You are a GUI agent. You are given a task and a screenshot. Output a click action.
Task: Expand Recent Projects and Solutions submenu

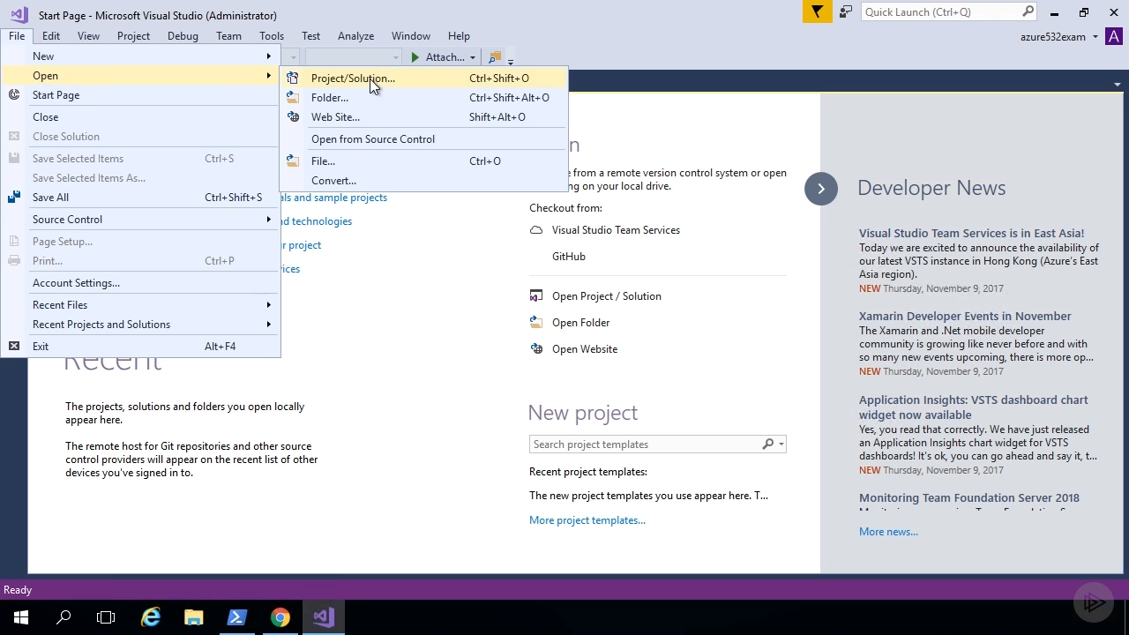coord(269,325)
